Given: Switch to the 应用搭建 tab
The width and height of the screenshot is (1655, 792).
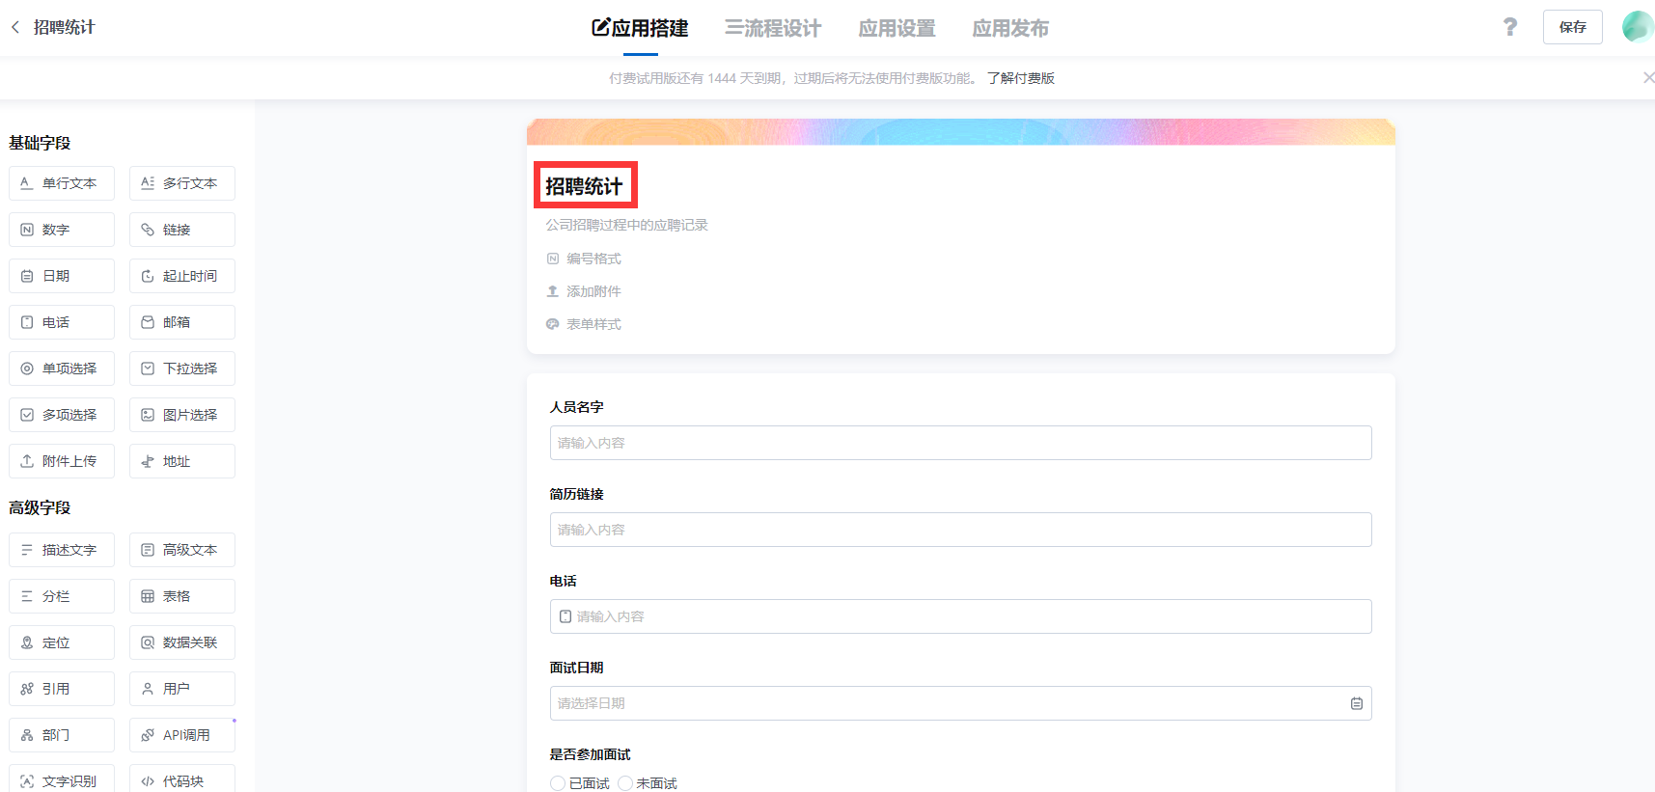Looking at the screenshot, I should [x=640, y=28].
